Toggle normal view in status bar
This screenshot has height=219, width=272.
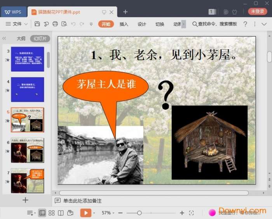tap(42, 213)
